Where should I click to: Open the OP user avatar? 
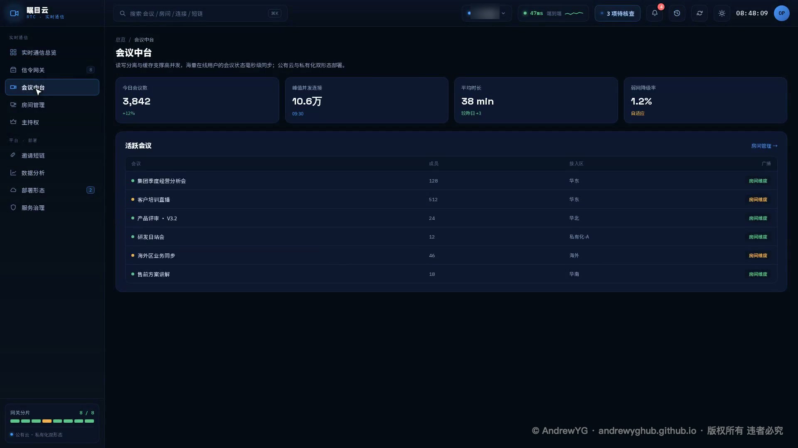click(x=781, y=13)
